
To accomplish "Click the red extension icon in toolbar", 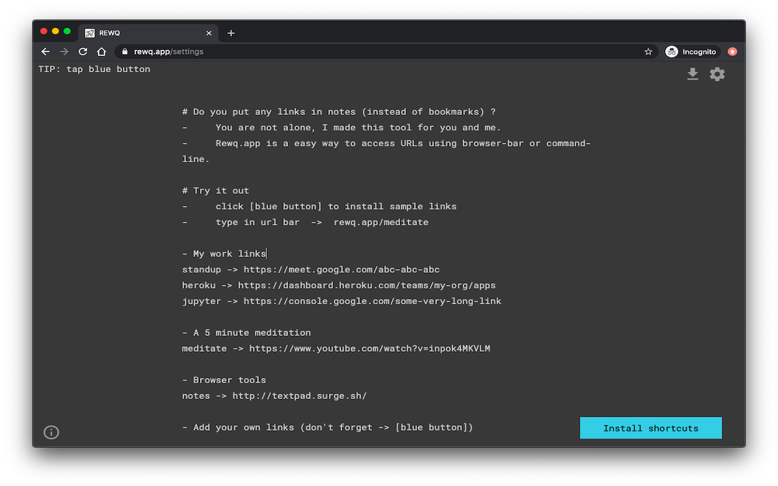I will [x=732, y=52].
